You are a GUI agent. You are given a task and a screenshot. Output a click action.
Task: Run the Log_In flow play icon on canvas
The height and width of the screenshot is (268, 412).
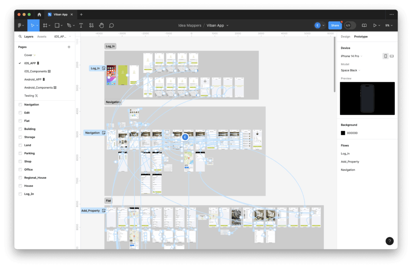(104, 68)
